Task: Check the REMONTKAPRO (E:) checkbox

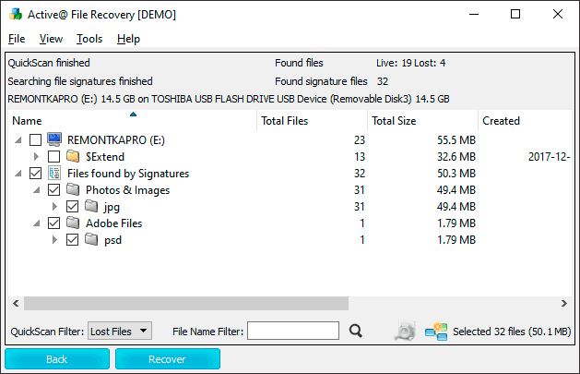Action: (x=35, y=139)
